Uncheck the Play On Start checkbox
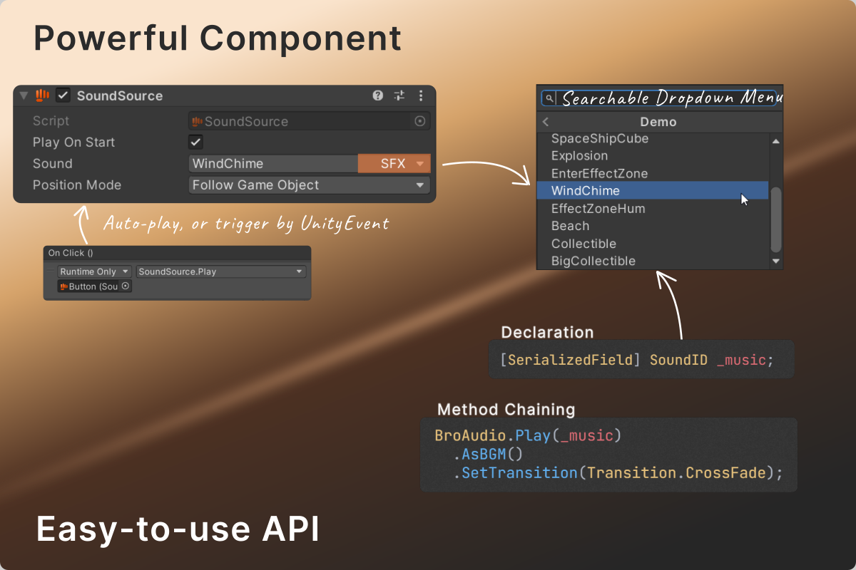Viewport: 856px width, 570px height. pos(195,142)
